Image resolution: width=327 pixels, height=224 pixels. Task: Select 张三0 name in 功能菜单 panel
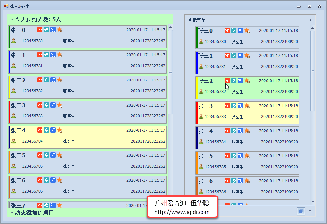coord(205,31)
